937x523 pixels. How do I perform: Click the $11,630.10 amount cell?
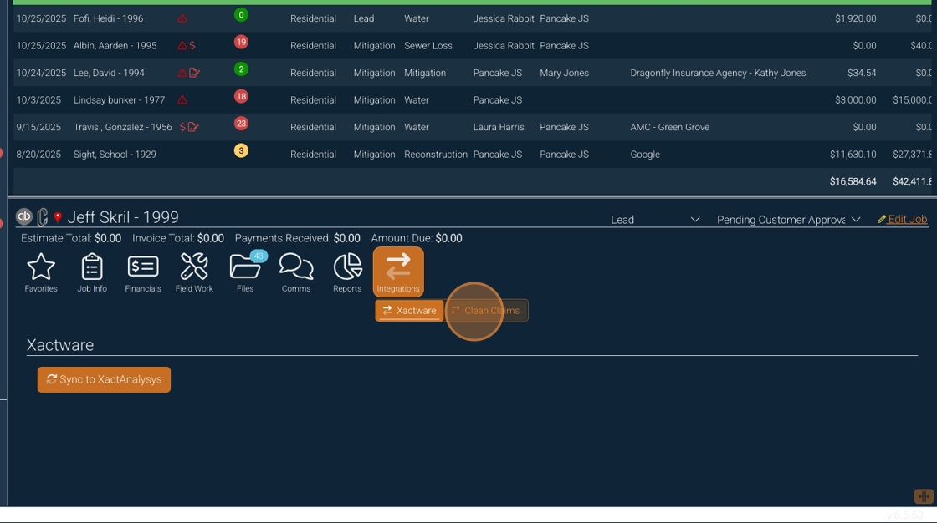(x=853, y=154)
